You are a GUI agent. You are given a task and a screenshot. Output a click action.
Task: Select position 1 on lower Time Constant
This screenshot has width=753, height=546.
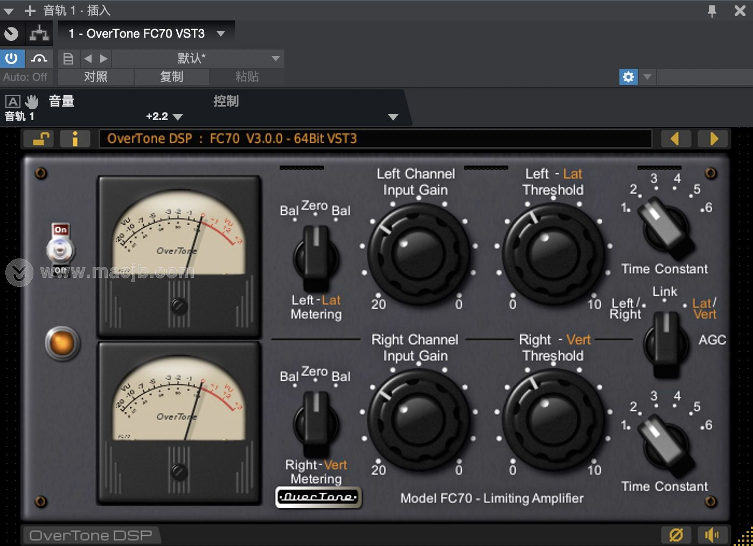pyautogui.click(x=625, y=425)
